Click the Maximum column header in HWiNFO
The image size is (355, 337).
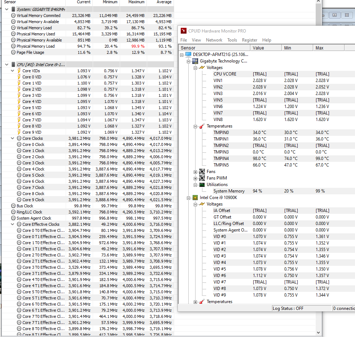133,2
